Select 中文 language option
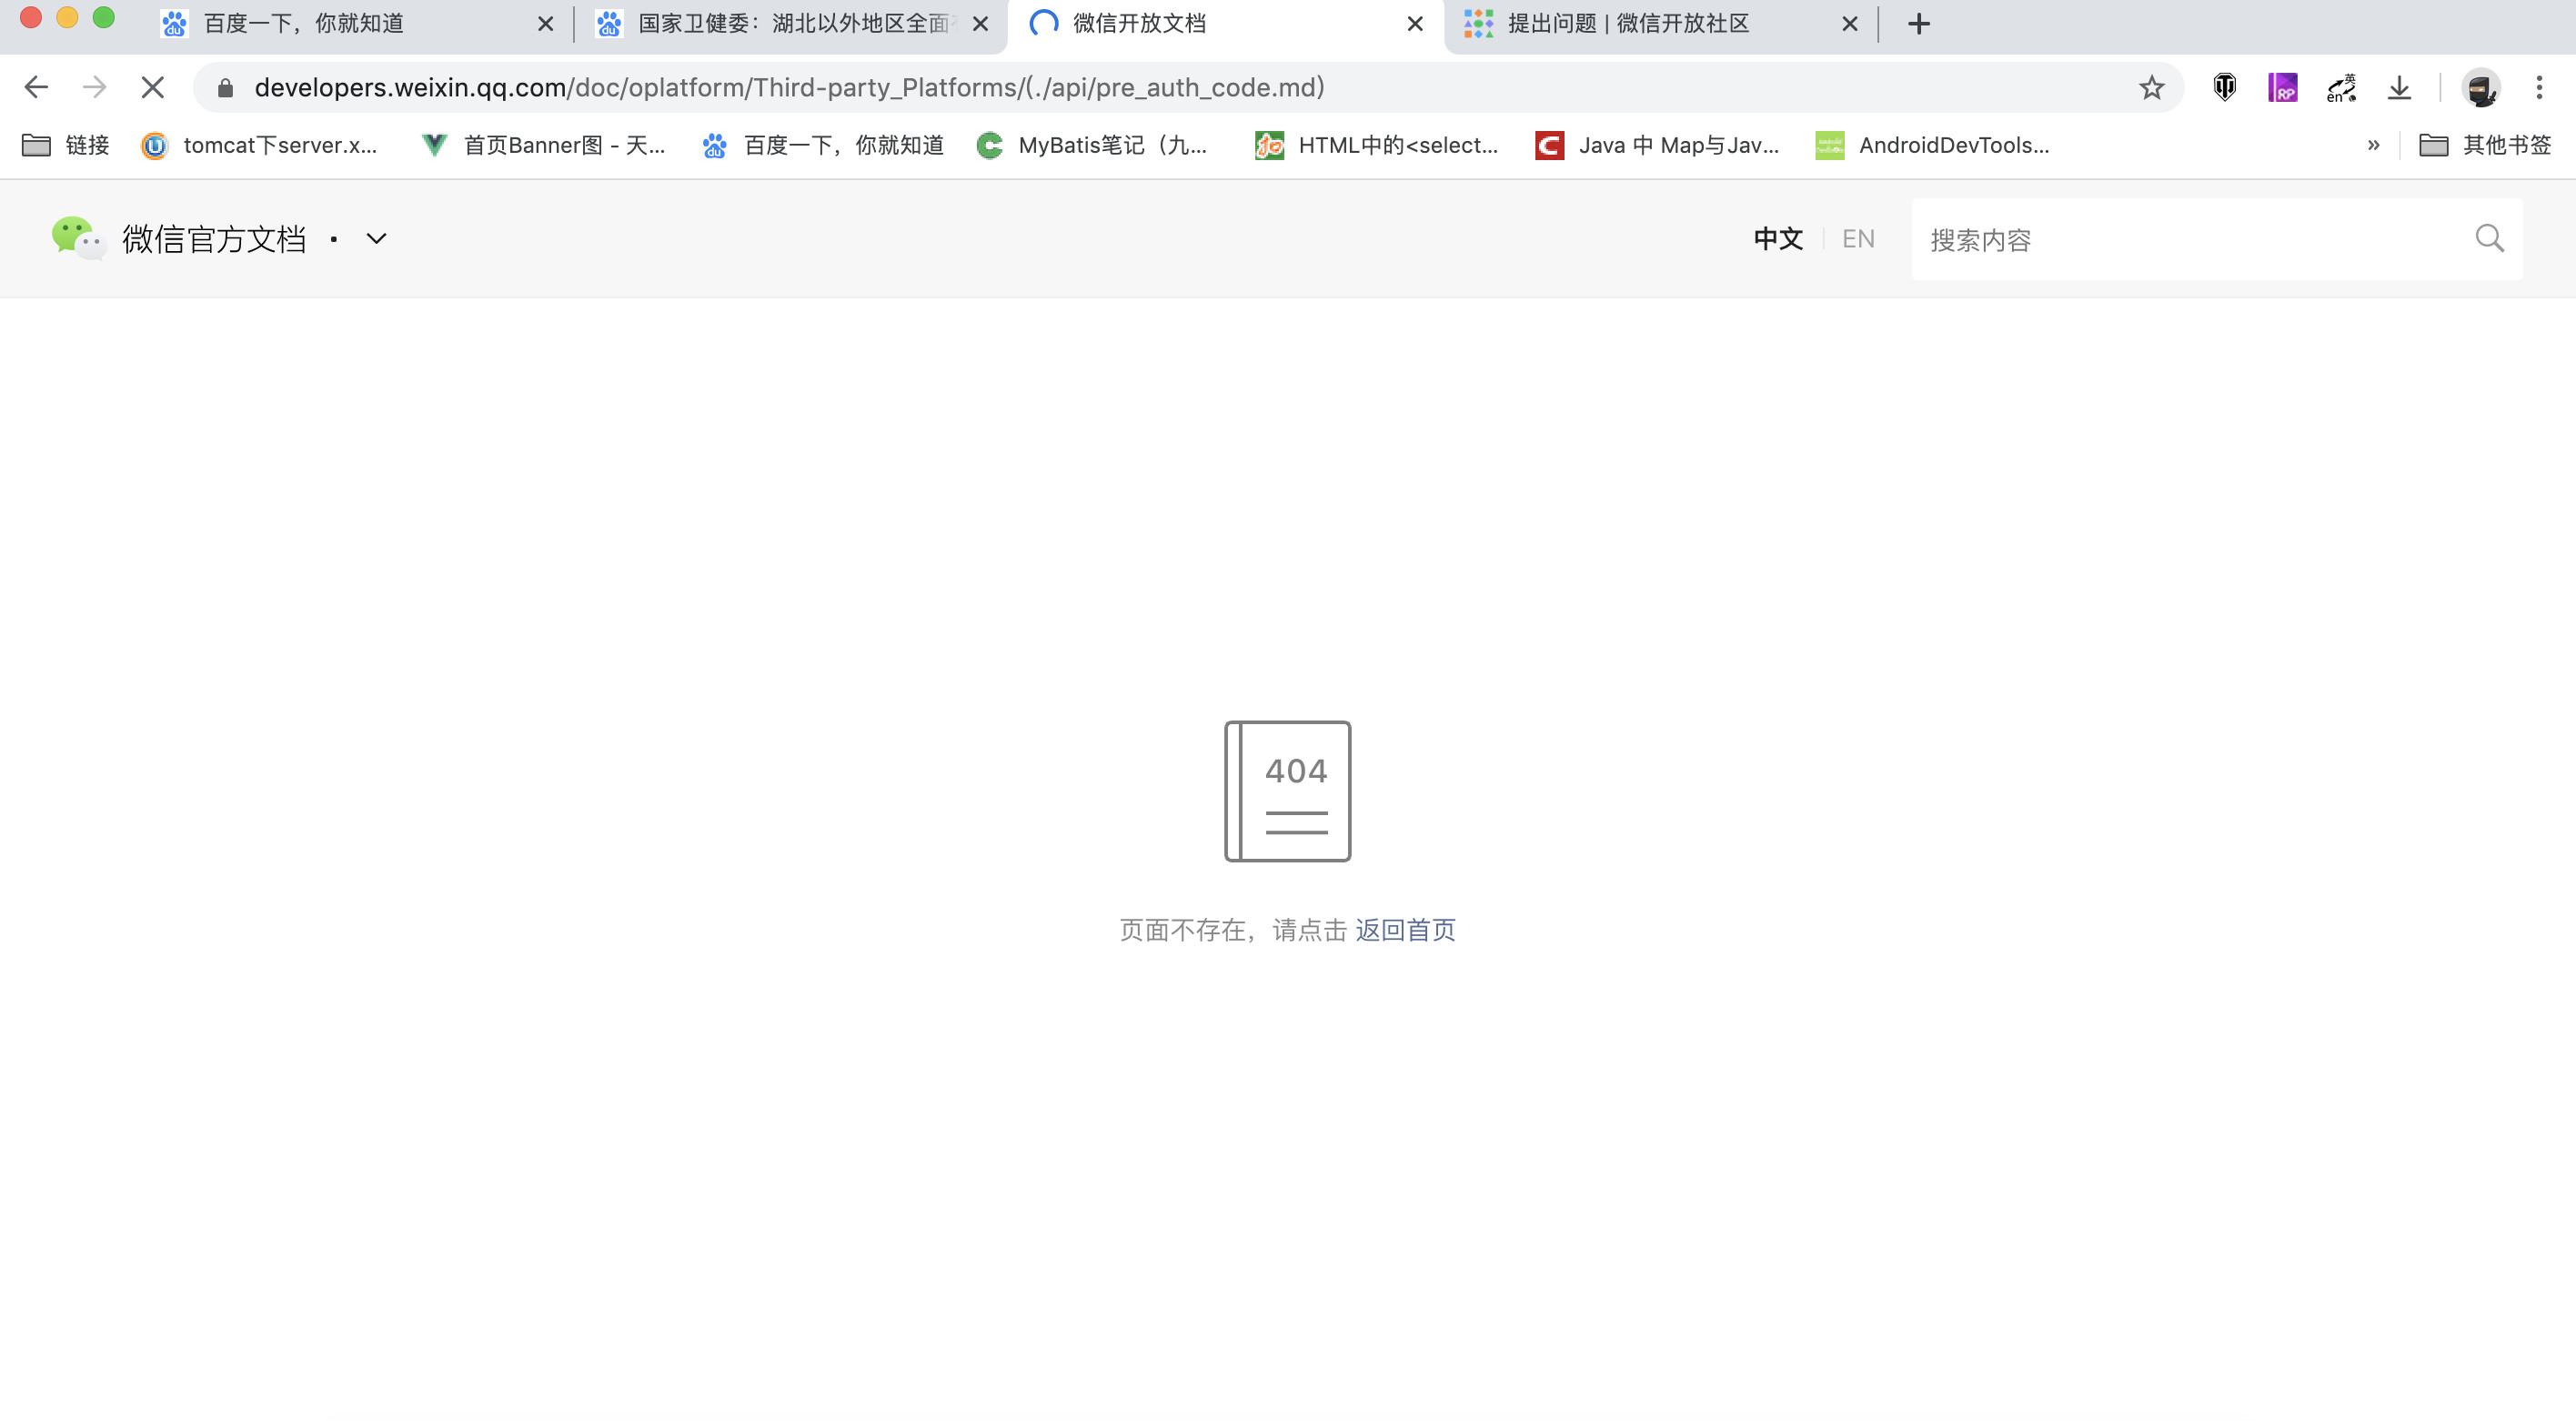Screen dimensions: 2576x1421 click(x=1778, y=239)
